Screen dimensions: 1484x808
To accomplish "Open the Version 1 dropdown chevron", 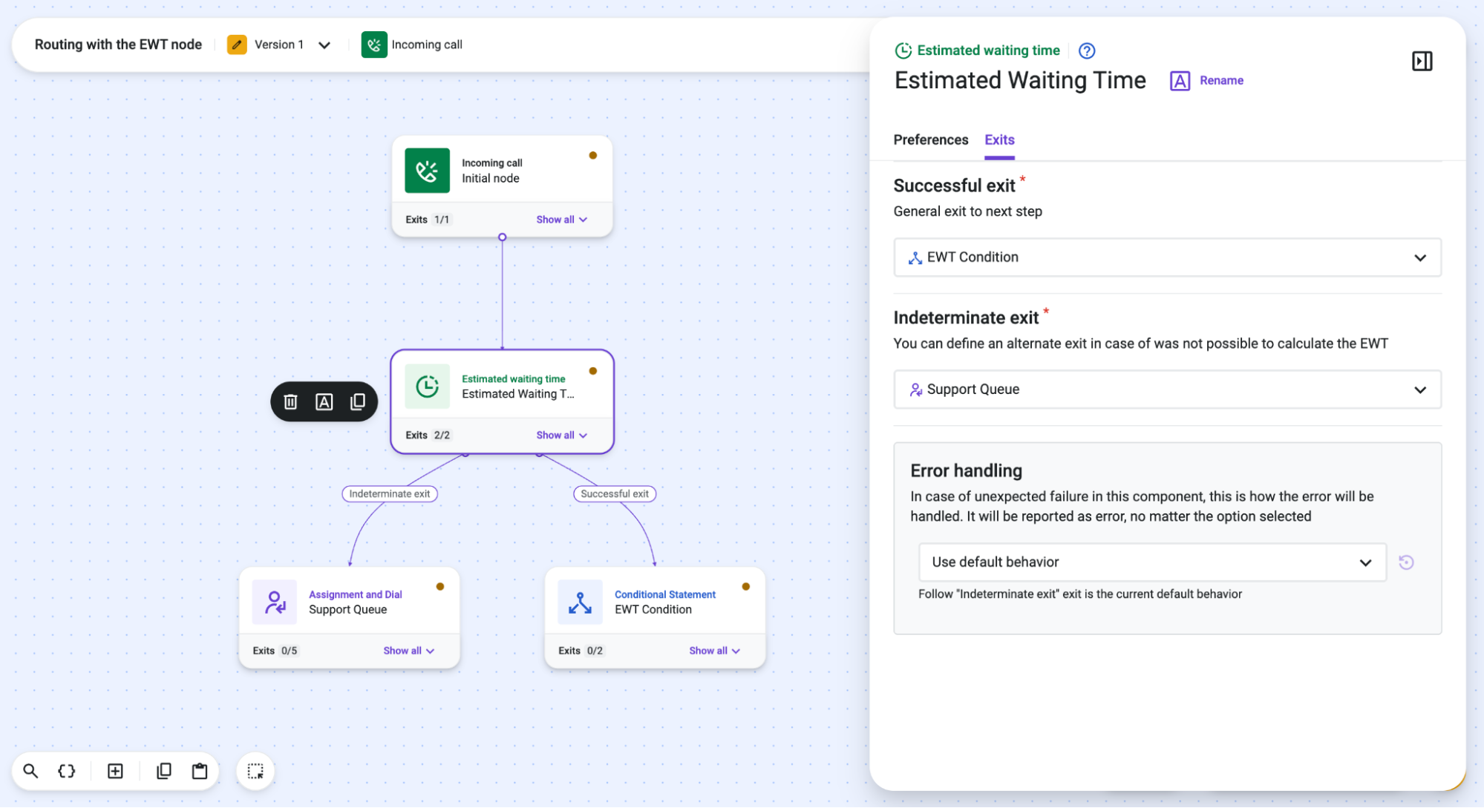I will (324, 45).
